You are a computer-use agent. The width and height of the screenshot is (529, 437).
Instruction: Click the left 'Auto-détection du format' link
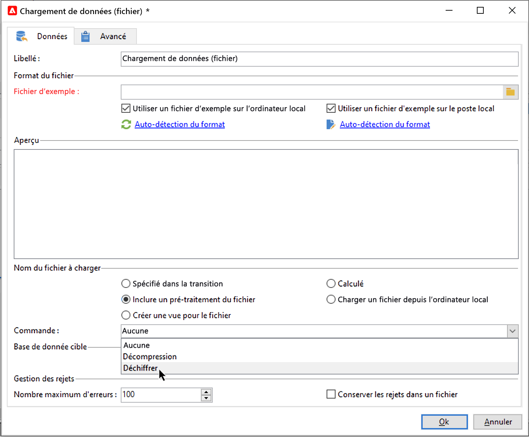180,124
